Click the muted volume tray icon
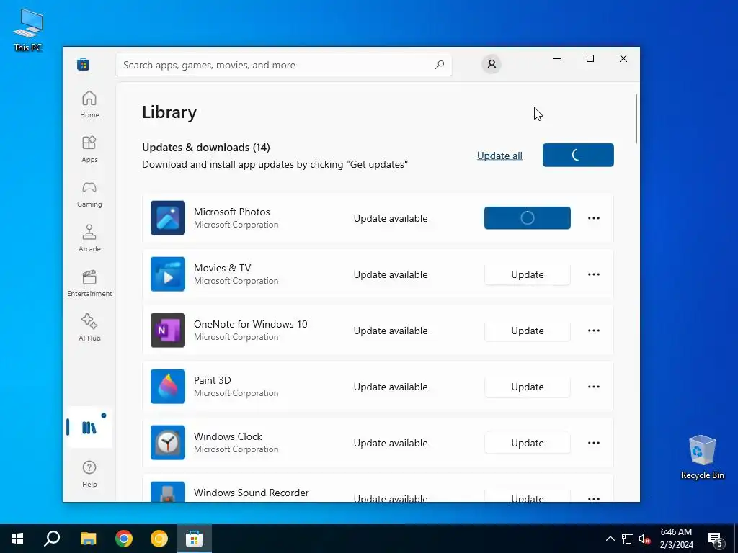738x553 pixels. [x=645, y=539]
